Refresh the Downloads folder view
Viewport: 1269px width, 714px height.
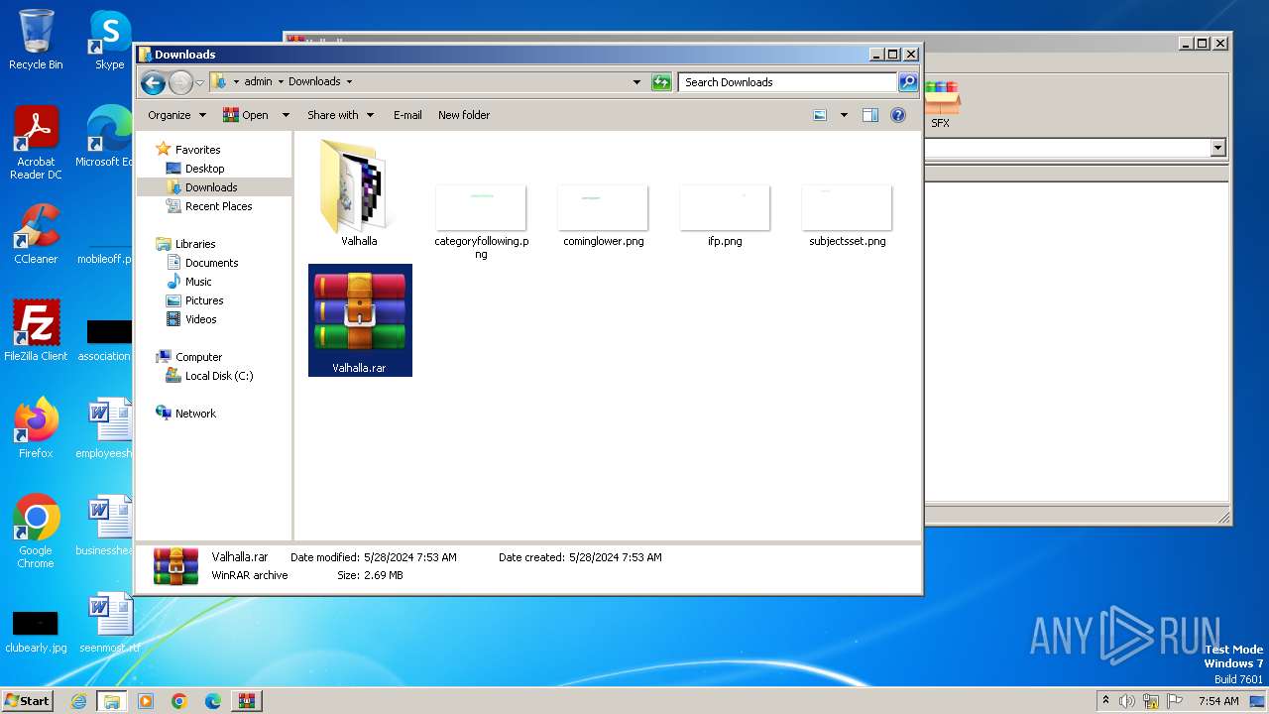[x=661, y=82]
